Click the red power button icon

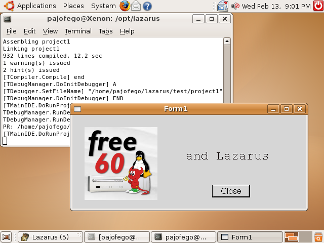tap(318, 6)
